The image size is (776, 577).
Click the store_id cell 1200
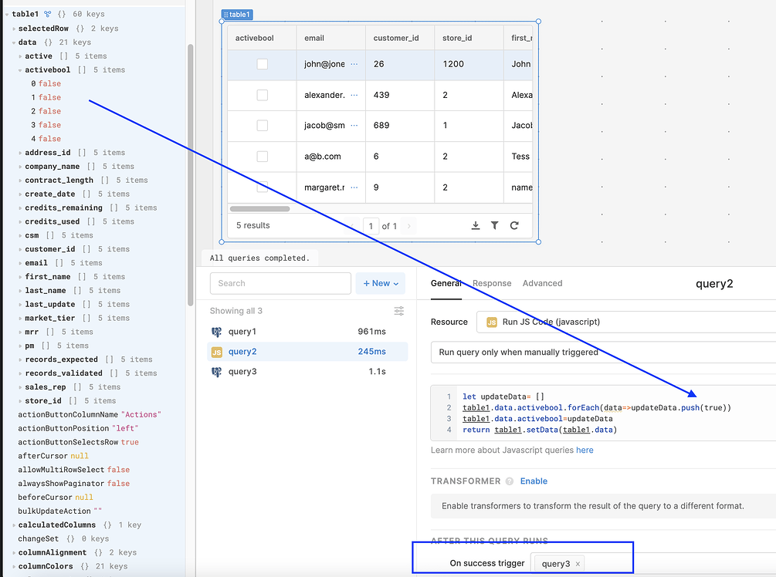pyautogui.click(x=469, y=64)
